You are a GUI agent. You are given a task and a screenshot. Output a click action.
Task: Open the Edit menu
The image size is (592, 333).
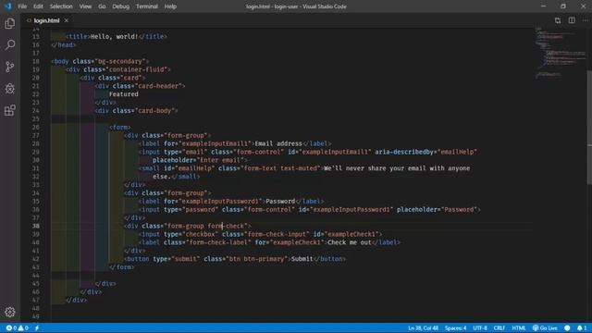coord(38,6)
